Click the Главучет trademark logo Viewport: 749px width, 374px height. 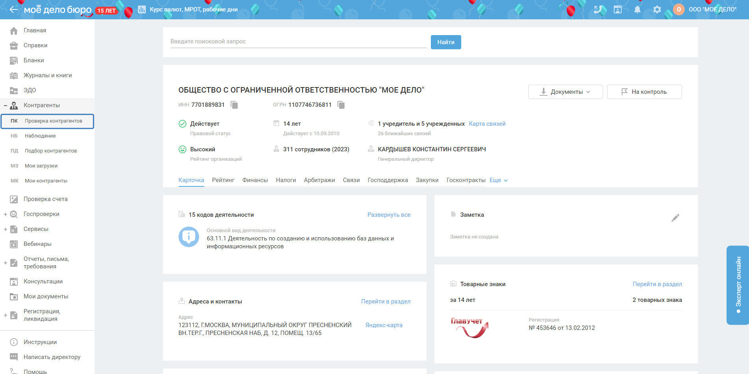pos(470,328)
